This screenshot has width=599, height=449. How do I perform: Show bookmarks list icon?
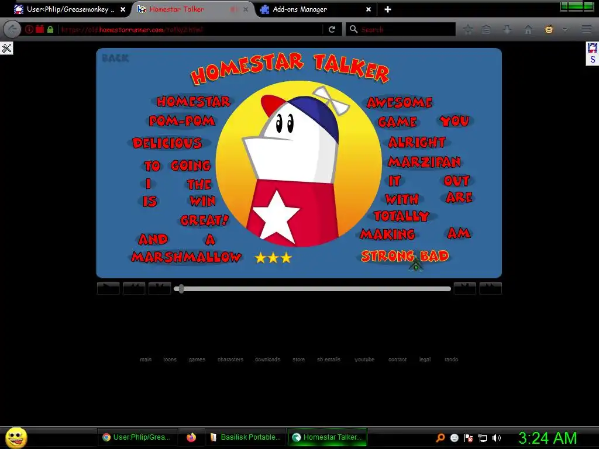[486, 29]
